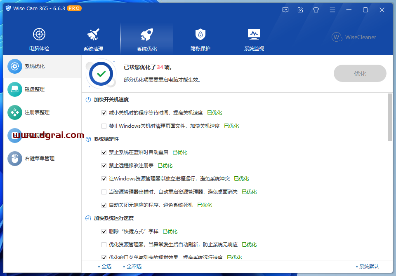Click the edit note icon in title bar
The image size is (396, 276).
click(300, 10)
